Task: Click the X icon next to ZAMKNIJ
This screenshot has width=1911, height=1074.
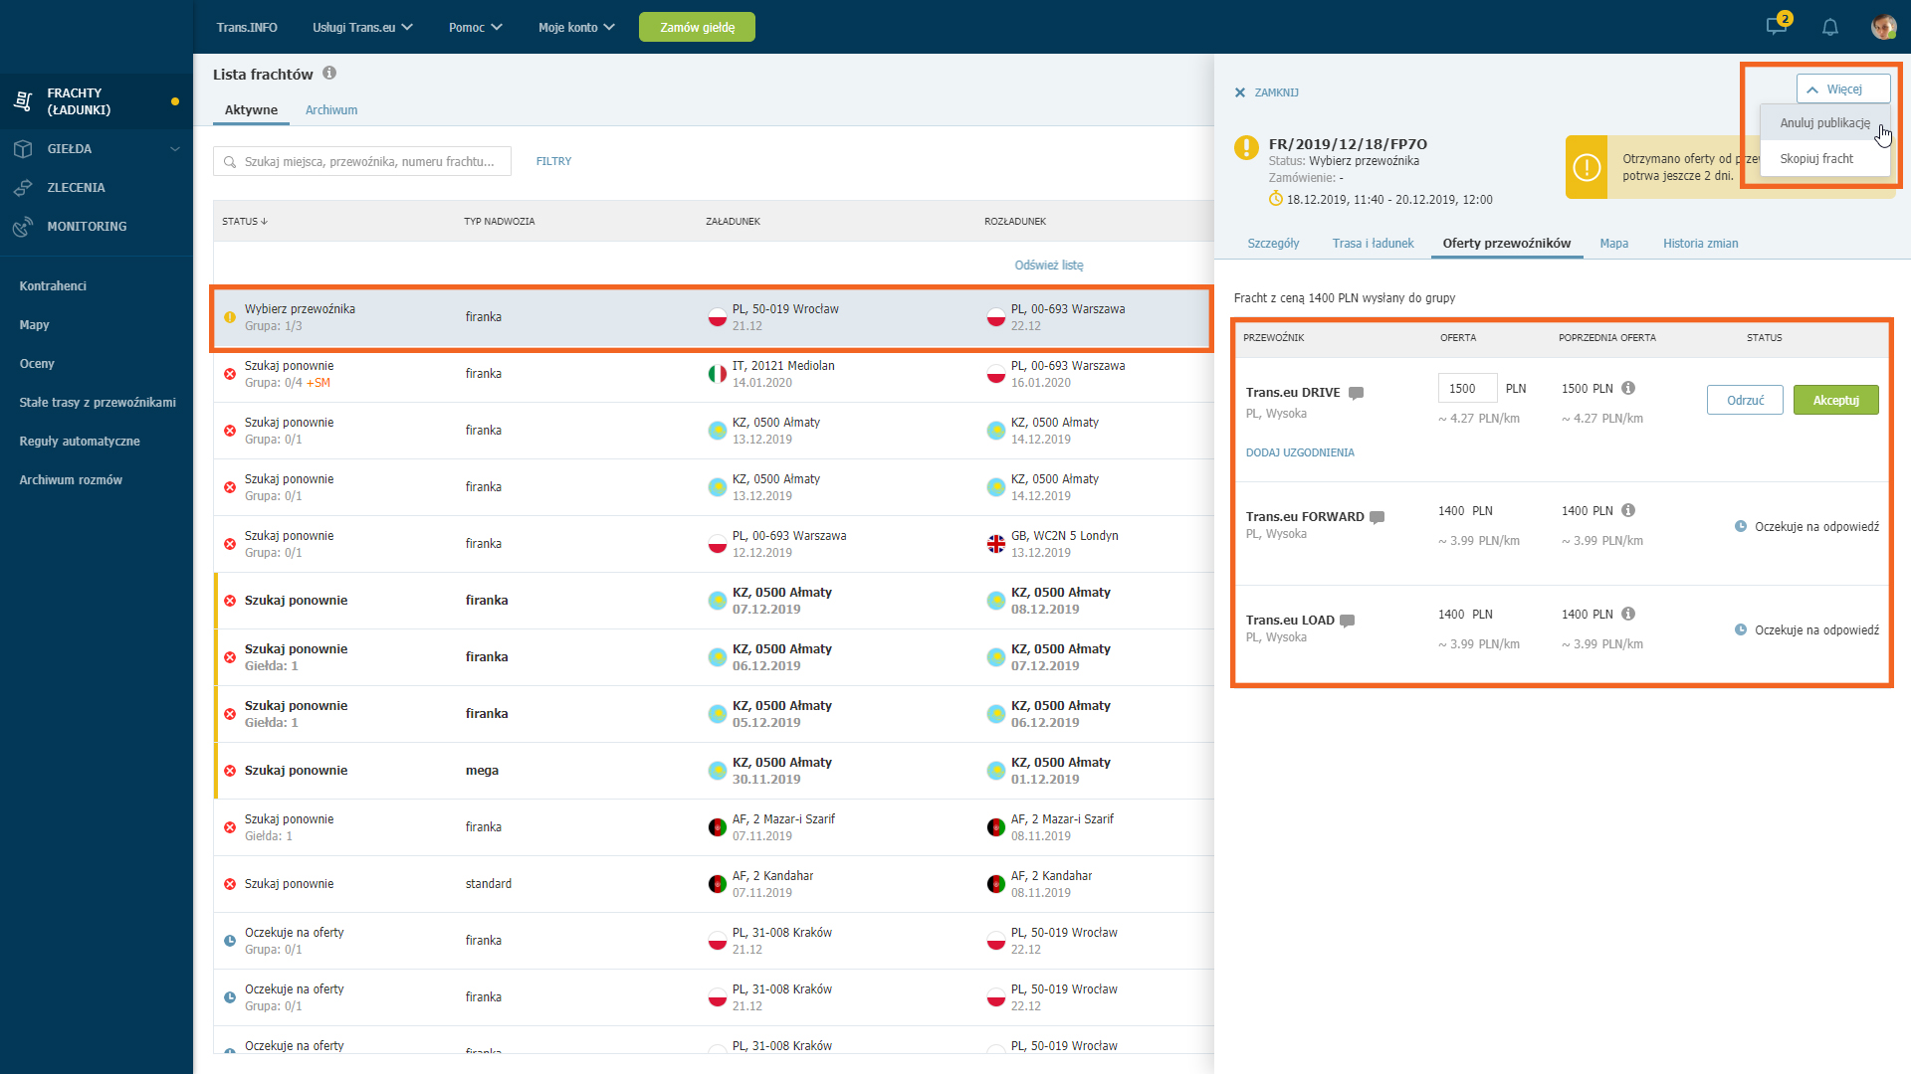Action: (1240, 92)
